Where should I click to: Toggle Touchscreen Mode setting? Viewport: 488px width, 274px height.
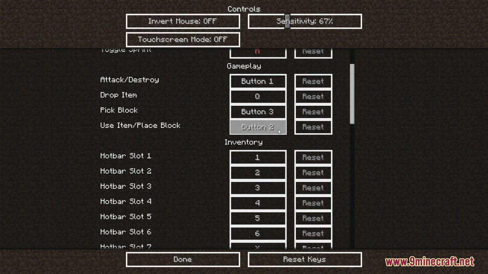[183, 39]
